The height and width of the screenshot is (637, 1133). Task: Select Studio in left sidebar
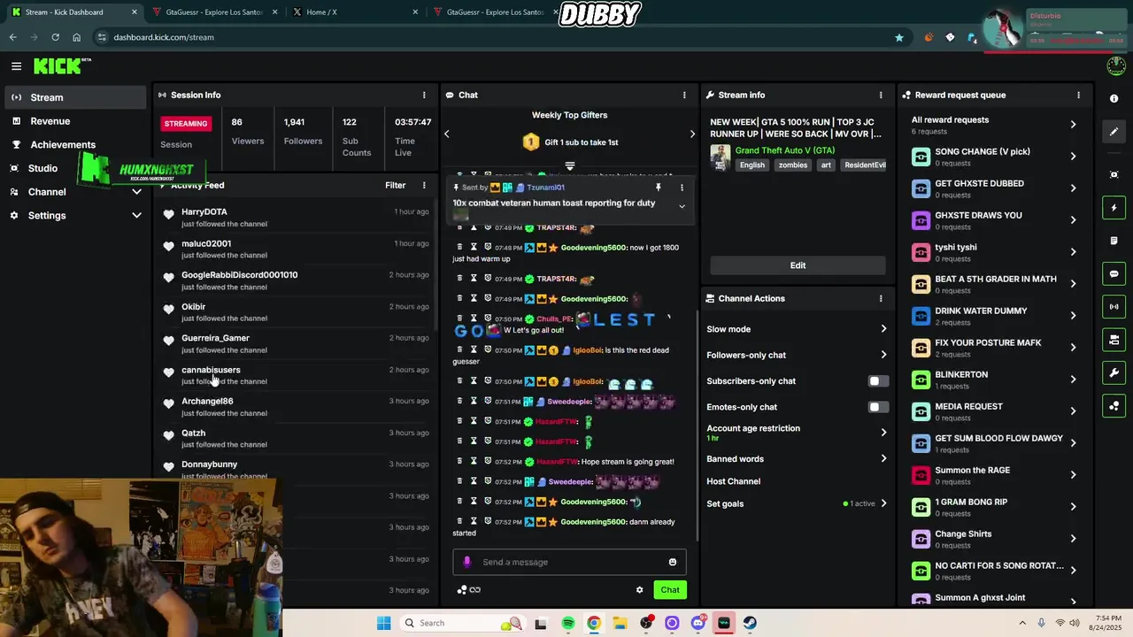click(42, 168)
